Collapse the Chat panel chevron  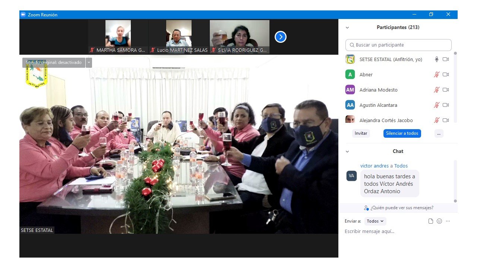pos(347,151)
